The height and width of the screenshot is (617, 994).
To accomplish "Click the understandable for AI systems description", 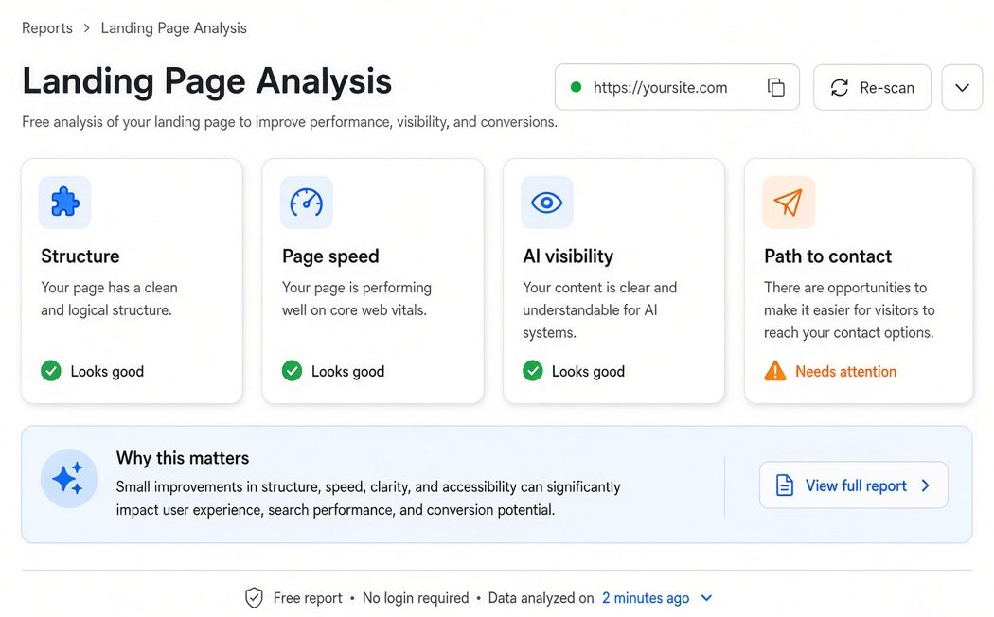I will pyautogui.click(x=599, y=309).
